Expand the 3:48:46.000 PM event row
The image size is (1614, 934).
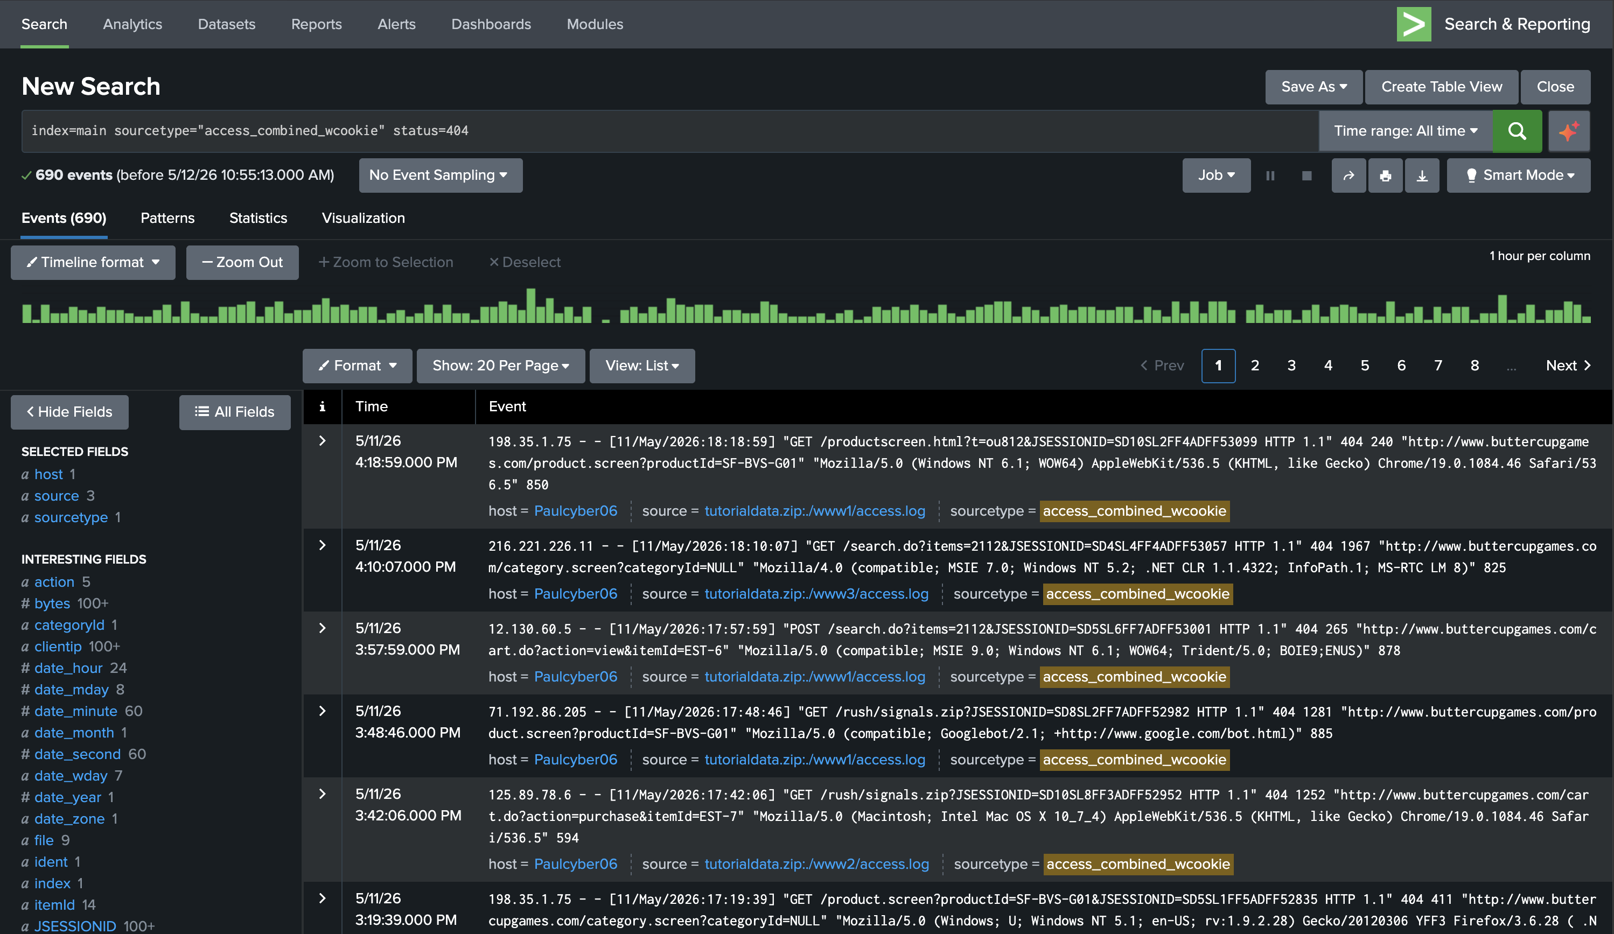(322, 711)
